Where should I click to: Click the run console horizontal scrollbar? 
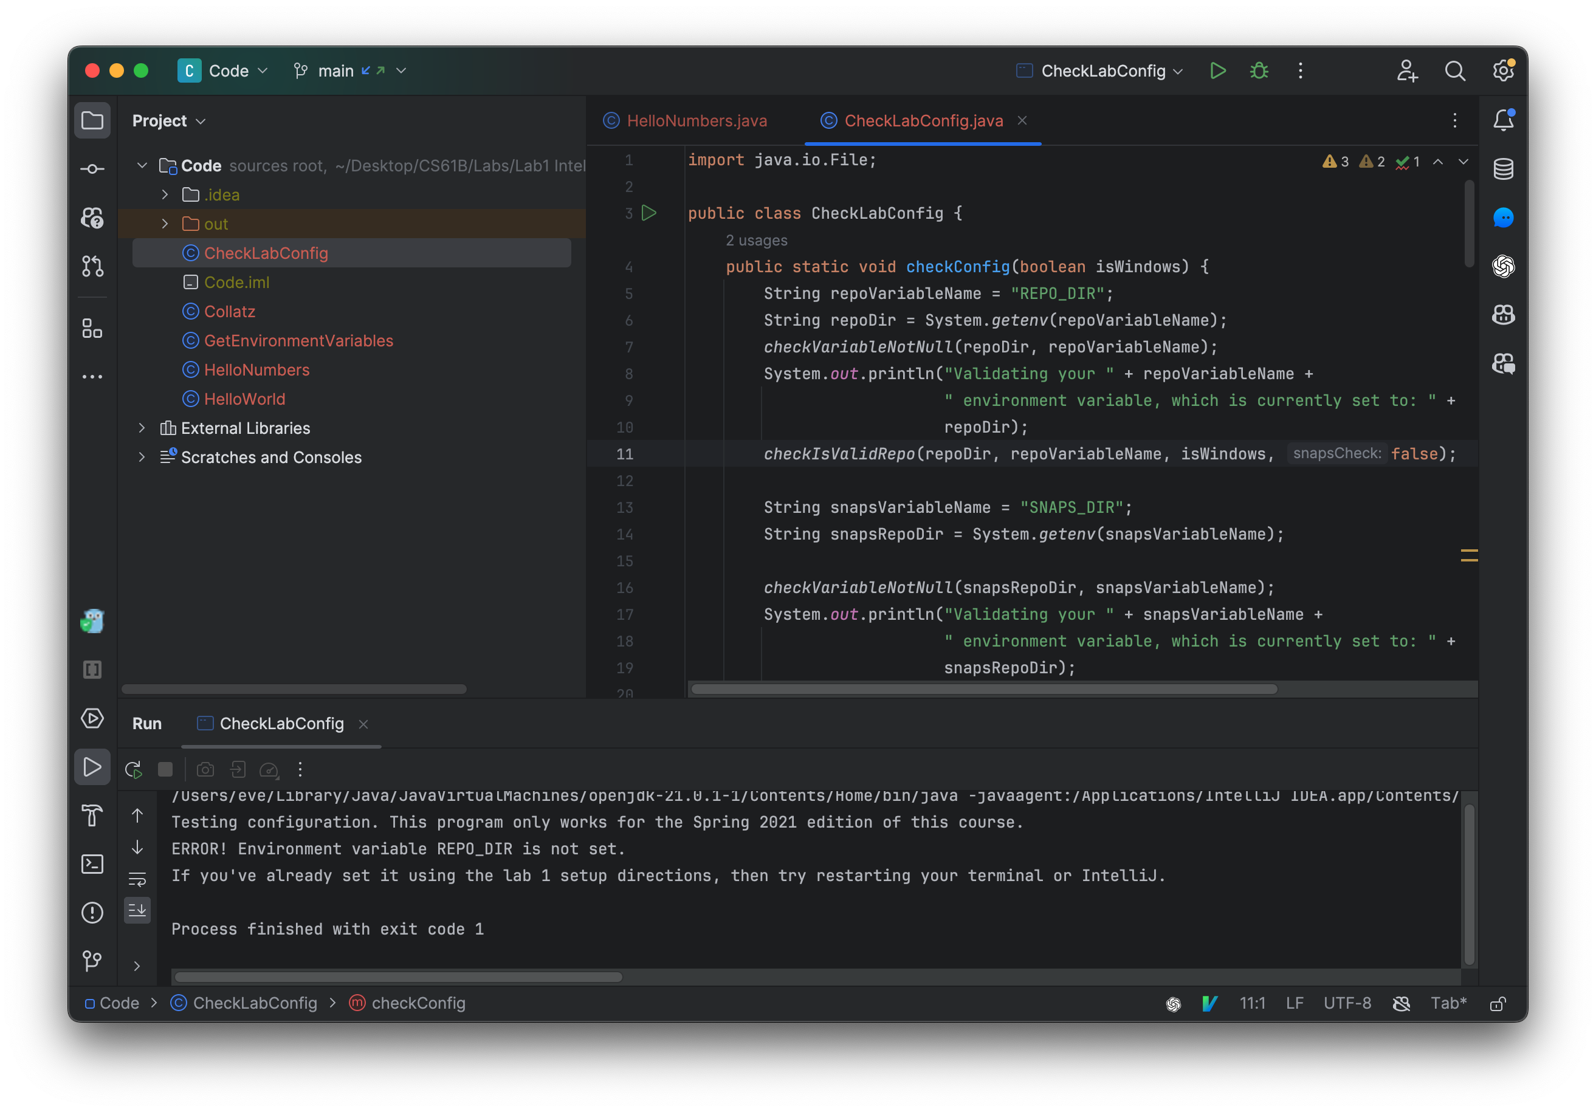(x=398, y=977)
